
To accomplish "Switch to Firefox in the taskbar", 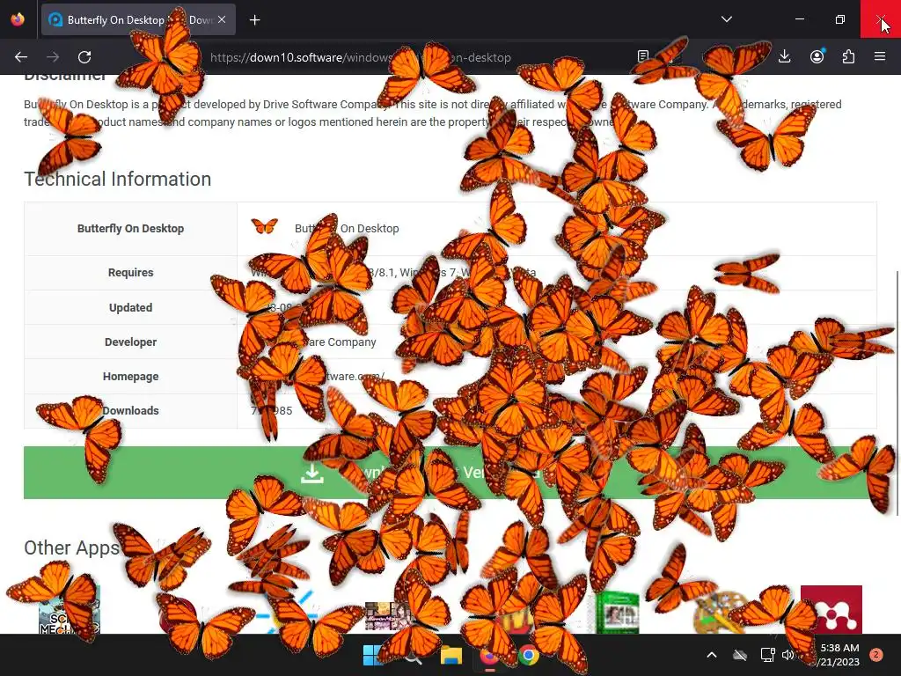I will coord(489,655).
